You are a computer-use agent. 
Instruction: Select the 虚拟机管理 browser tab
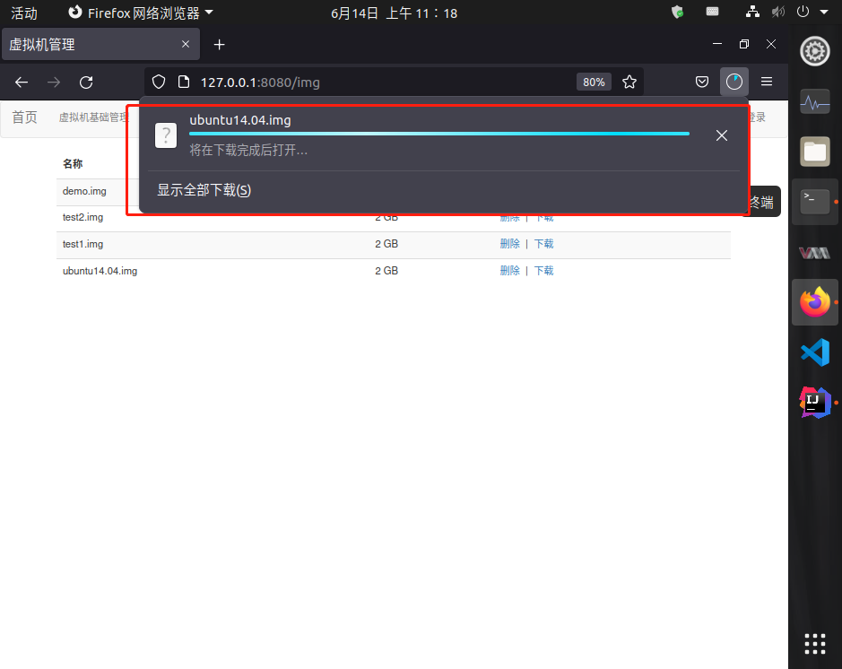pyautogui.click(x=101, y=44)
